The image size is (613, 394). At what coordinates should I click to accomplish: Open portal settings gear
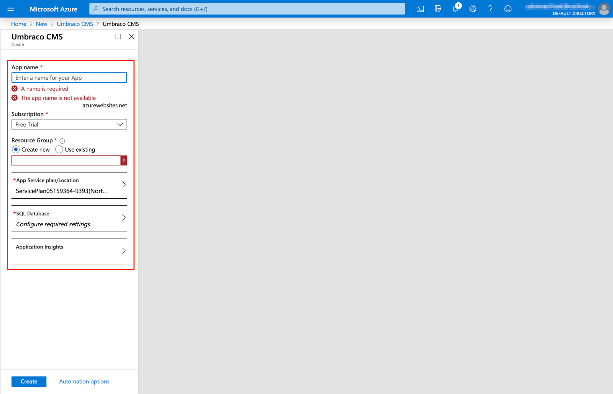click(473, 9)
